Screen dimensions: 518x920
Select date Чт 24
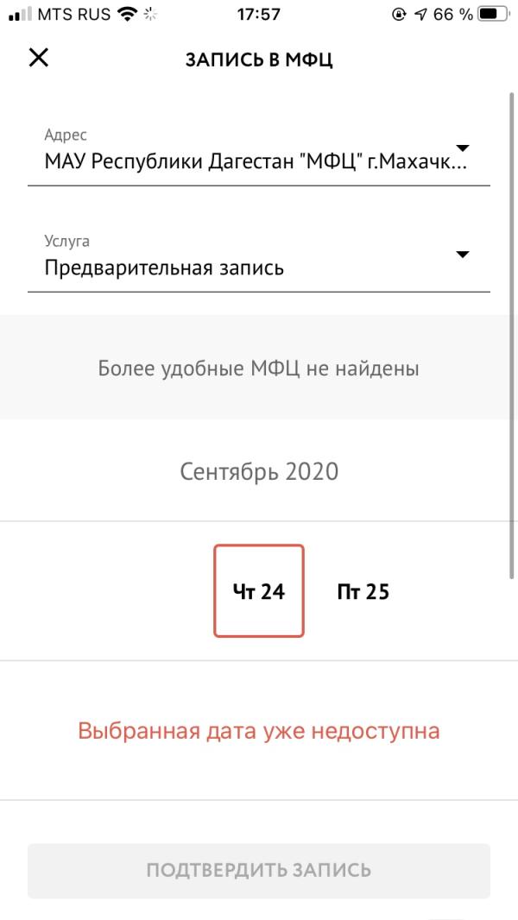click(259, 591)
